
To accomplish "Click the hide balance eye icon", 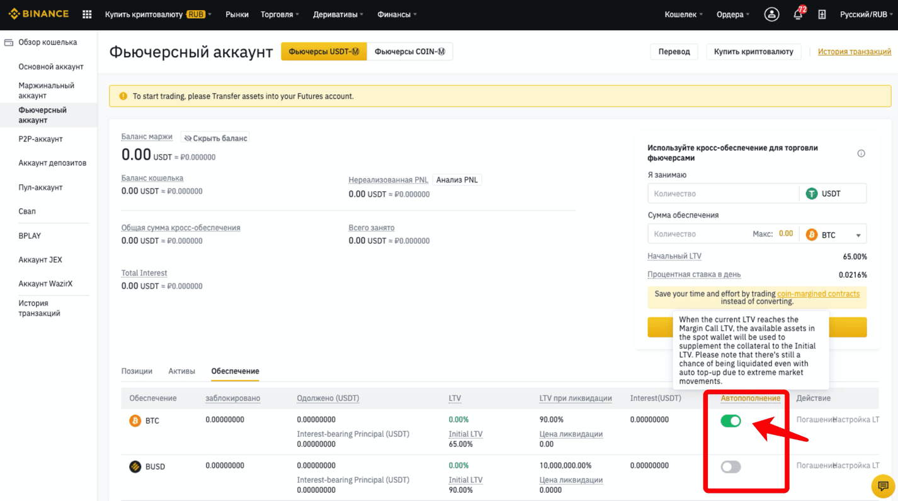I will [188, 138].
